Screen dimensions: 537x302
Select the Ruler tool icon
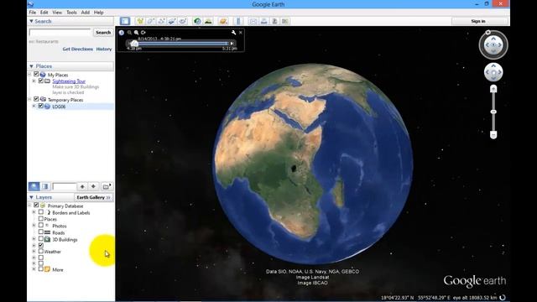tap(238, 21)
